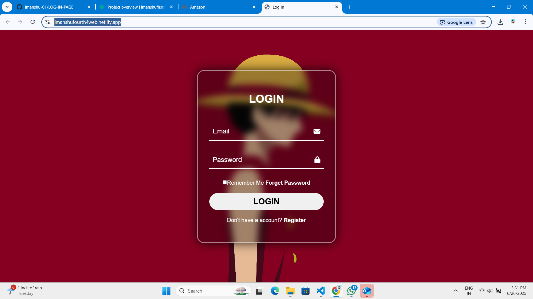The width and height of the screenshot is (533, 299).
Task: Click the lock icon in Password field
Action: 317,160
